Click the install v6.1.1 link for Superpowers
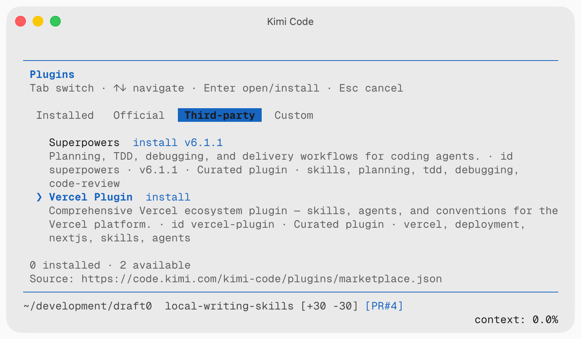 click(x=177, y=143)
